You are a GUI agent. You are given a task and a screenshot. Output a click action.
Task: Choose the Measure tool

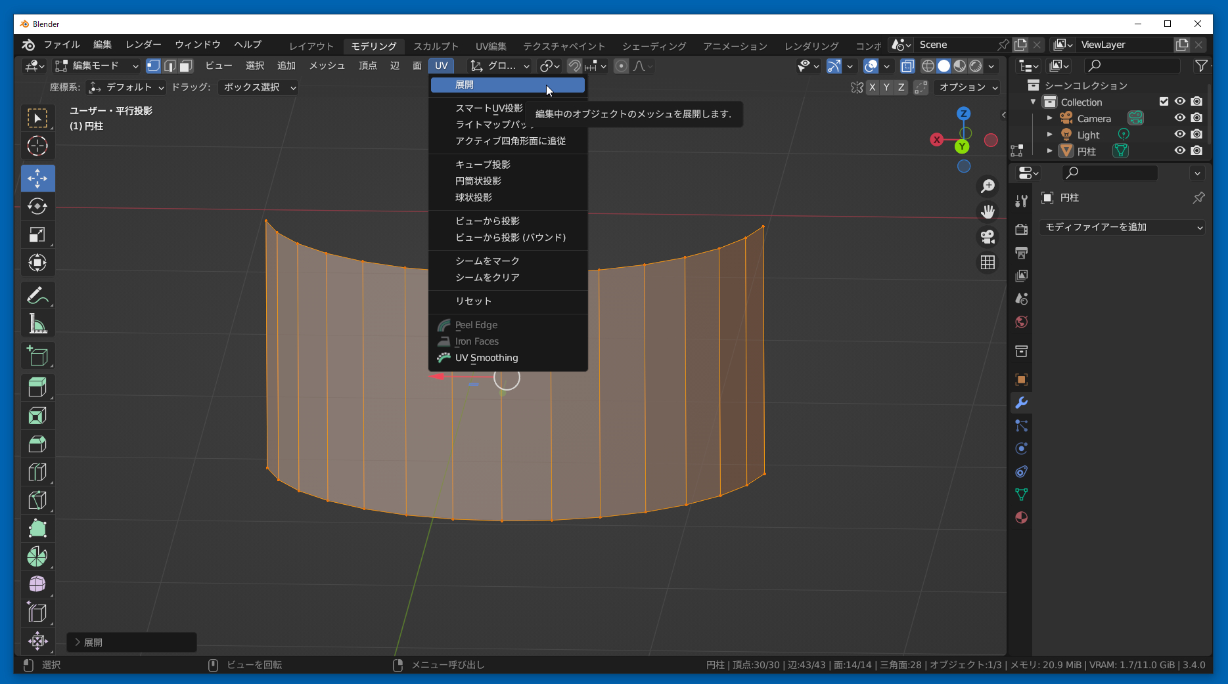click(37, 324)
